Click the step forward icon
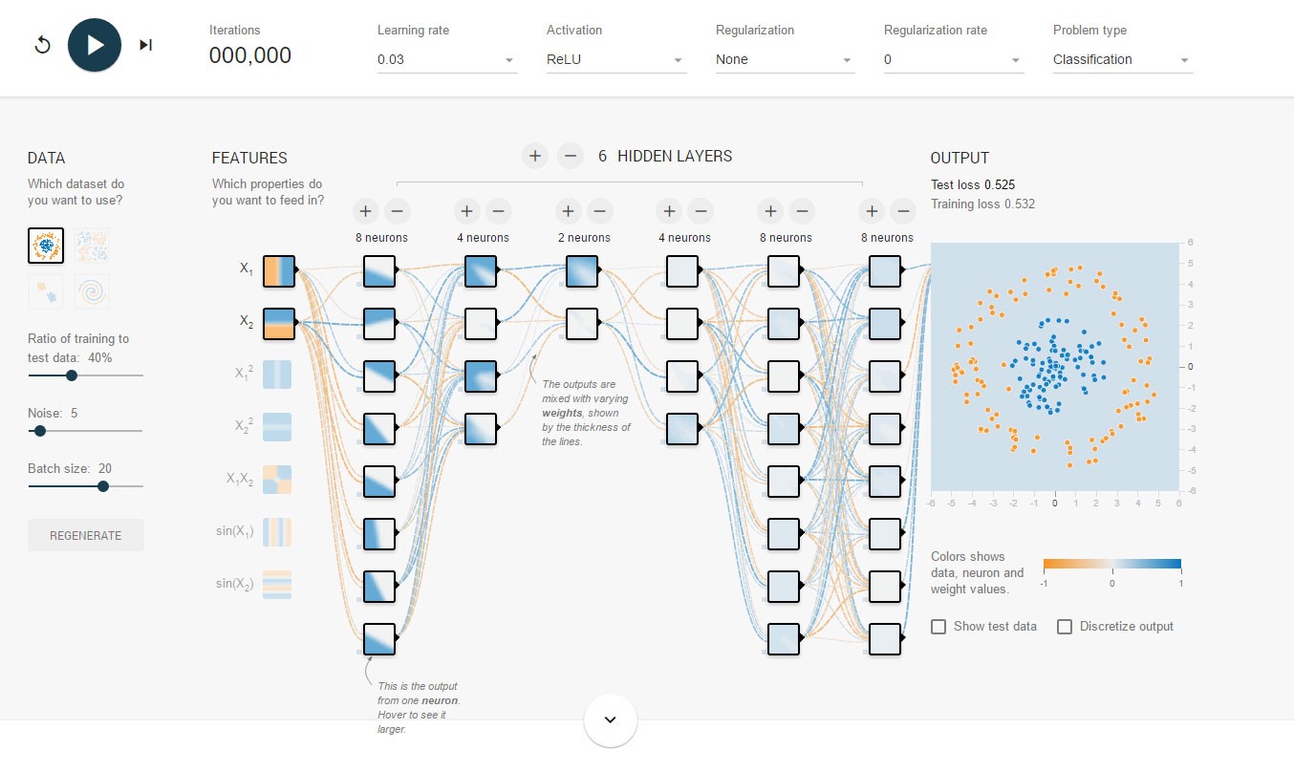 point(145,45)
